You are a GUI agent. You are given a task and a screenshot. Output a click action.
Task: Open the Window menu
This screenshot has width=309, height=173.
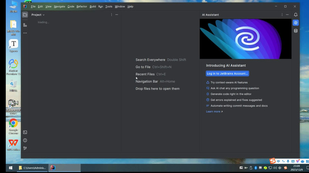pyautogui.click(x=120, y=6)
